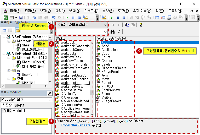This screenshot has width=200, height=135.
Task: Open the Watch Window glasses icon
Action: coord(169,17)
